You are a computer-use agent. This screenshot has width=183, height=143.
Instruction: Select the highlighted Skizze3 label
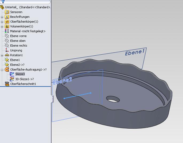click(x=20, y=74)
